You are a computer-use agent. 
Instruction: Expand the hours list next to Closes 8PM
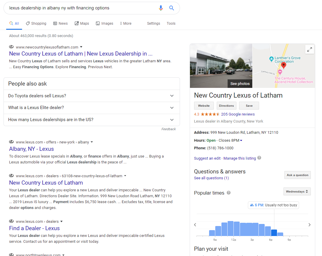[x=241, y=140]
